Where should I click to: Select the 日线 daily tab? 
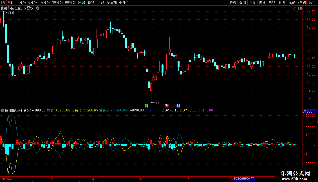[82, 3]
